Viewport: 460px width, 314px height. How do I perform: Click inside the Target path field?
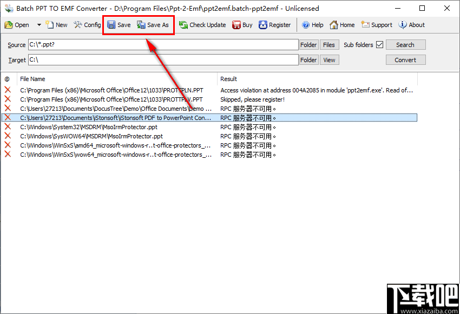tap(162, 59)
